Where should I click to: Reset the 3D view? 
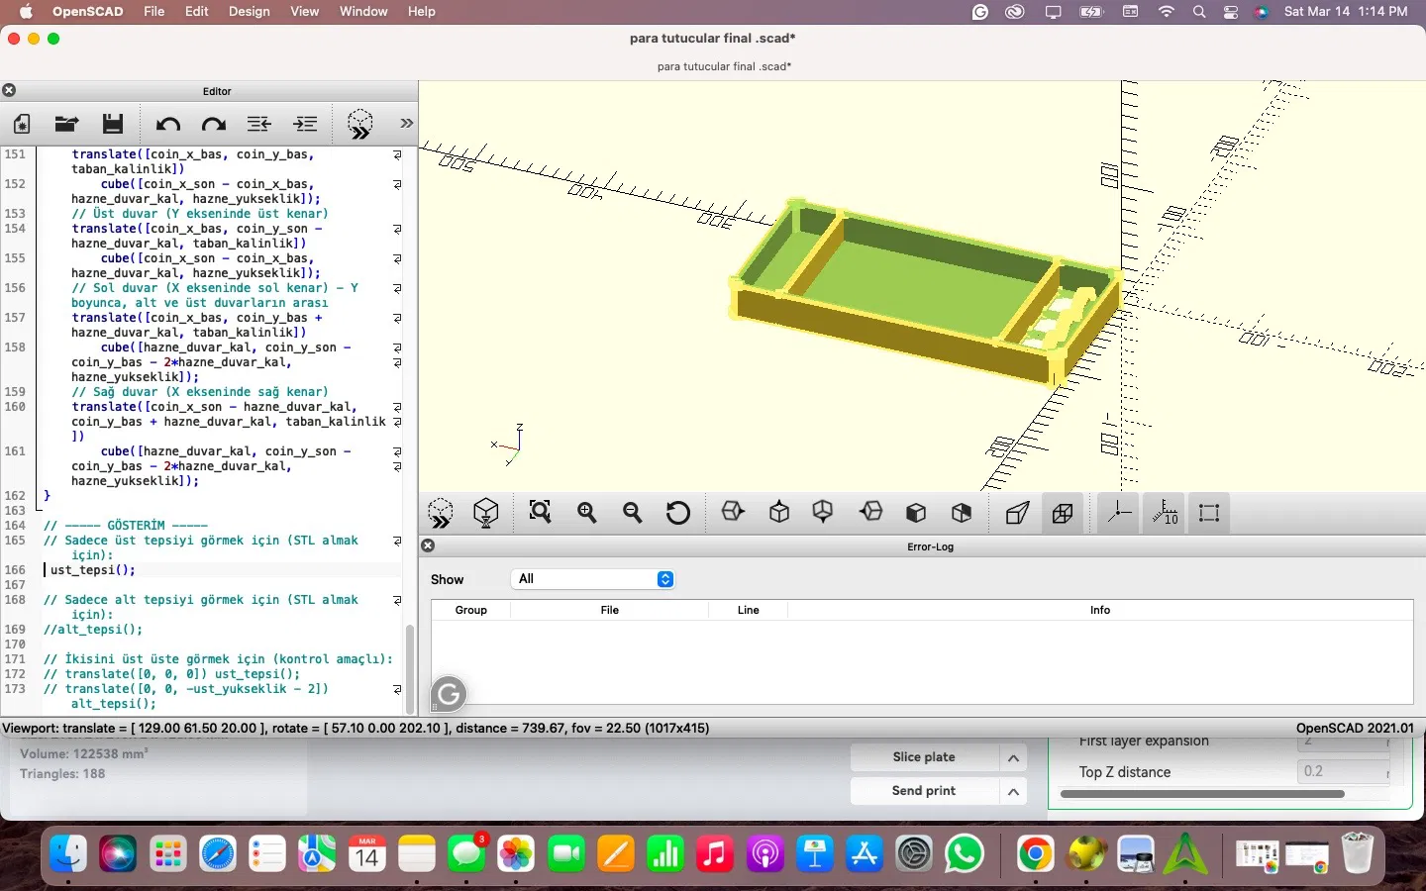coord(678,513)
